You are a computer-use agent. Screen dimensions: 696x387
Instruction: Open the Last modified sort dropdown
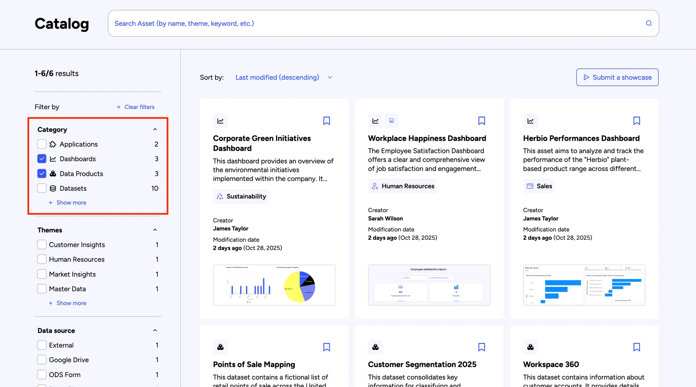(x=284, y=78)
